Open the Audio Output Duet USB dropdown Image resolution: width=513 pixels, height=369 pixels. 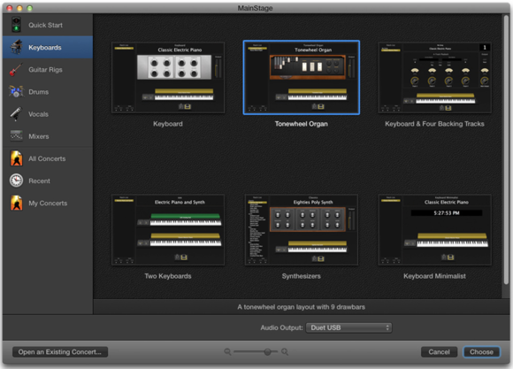click(x=348, y=327)
